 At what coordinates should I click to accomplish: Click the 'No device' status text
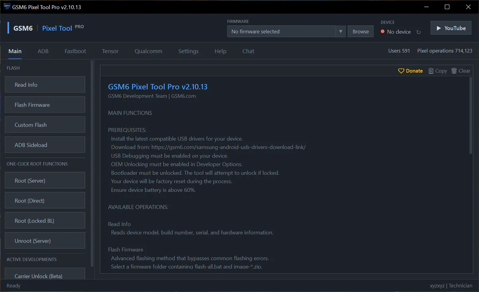(399, 32)
